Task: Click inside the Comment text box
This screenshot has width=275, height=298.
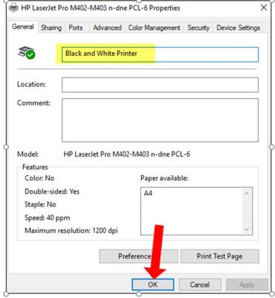Action: pos(160,120)
